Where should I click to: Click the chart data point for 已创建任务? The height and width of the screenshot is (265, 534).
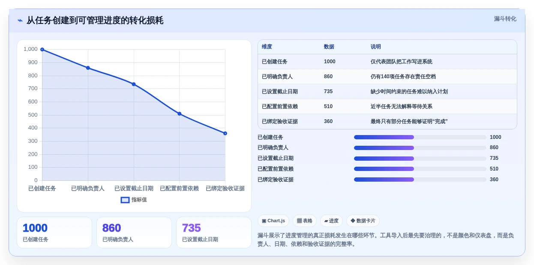42,50
